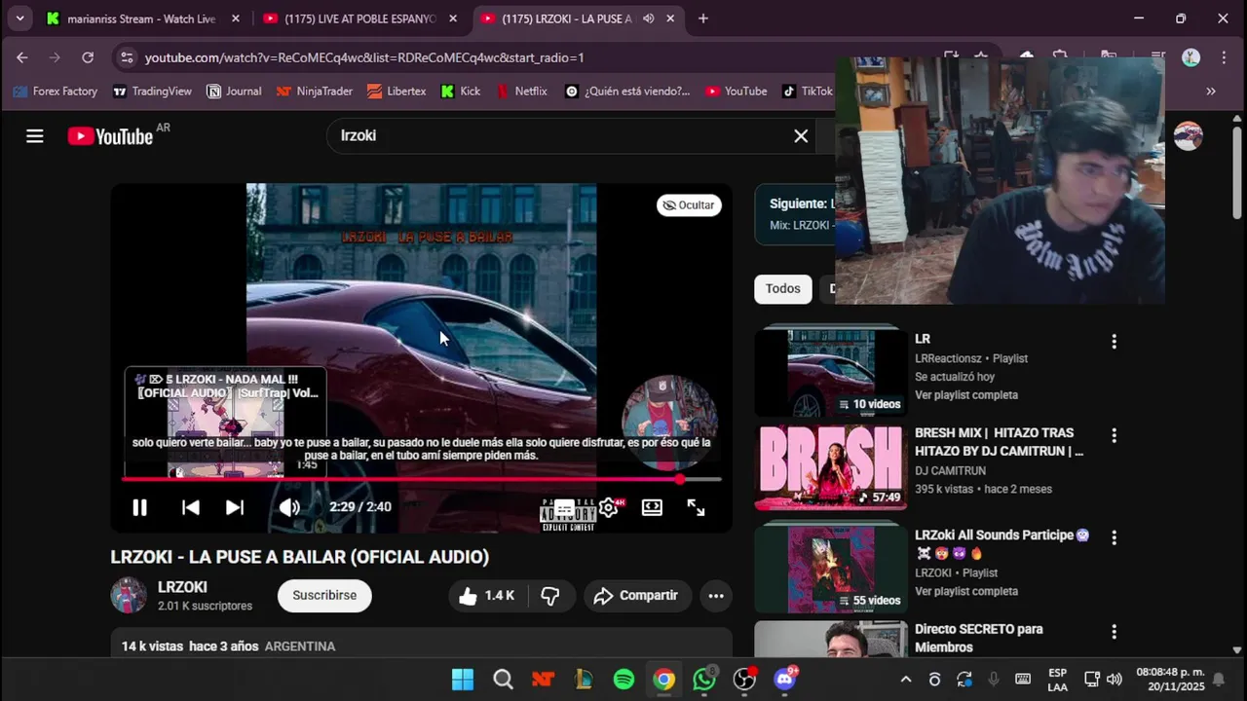View site information icon in address bar
The image size is (1247, 701).
click(127, 57)
